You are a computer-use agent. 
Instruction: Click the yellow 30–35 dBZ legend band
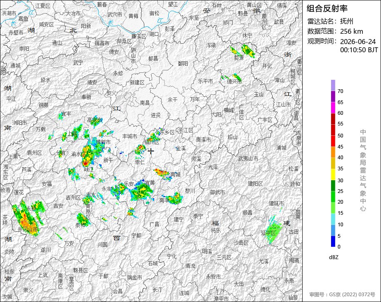pyautogui.click(x=333, y=174)
